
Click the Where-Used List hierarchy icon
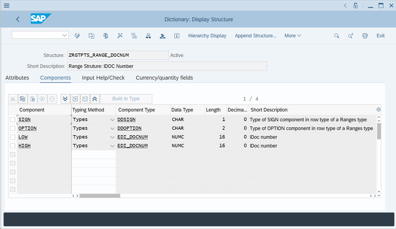tap(148, 36)
